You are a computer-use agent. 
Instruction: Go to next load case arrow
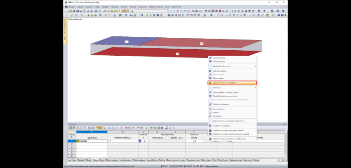[174, 11]
